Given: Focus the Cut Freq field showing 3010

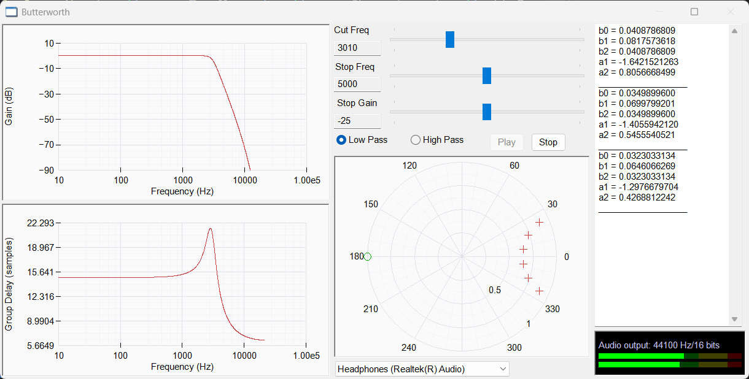Looking at the screenshot, I should (357, 48).
